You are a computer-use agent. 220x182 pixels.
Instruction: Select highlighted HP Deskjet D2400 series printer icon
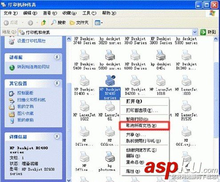pos(110,81)
